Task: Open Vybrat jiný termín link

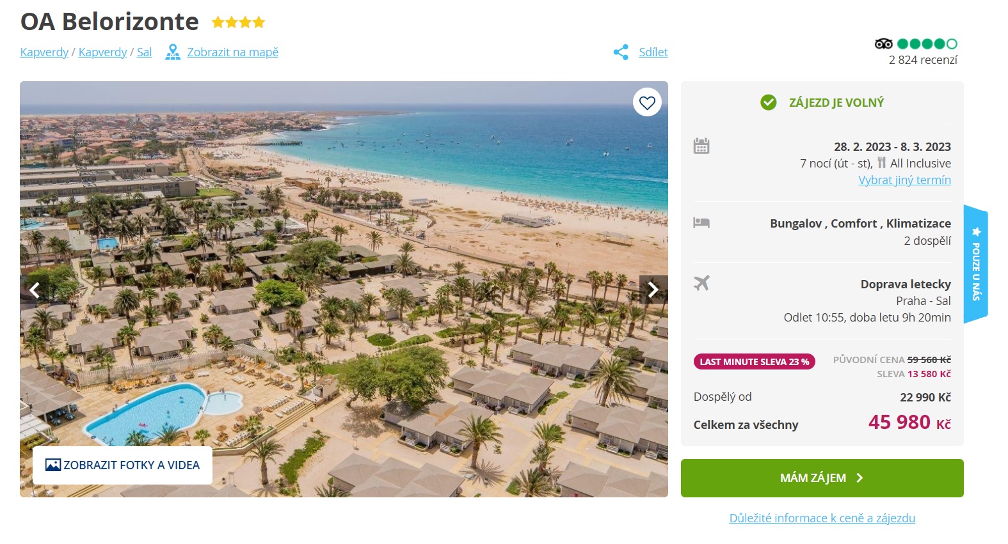Action: click(x=904, y=180)
